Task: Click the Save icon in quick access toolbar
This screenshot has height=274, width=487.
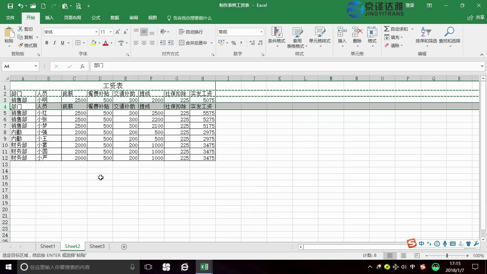Action: click(x=10, y=6)
